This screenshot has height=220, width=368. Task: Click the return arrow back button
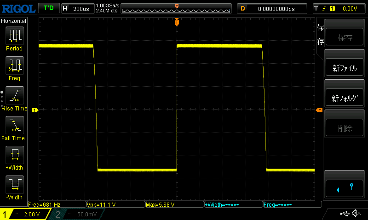tap(345, 188)
